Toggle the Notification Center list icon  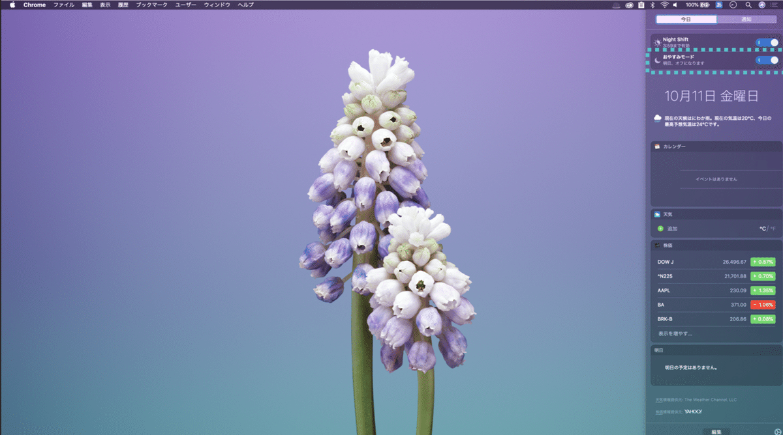775,5
